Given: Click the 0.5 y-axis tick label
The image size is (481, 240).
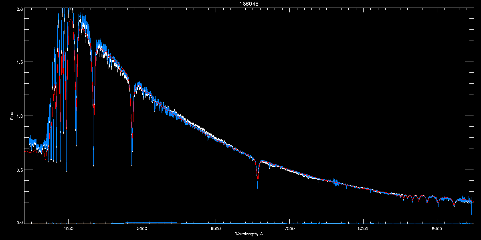Looking at the screenshot, I should [x=20, y=170].
